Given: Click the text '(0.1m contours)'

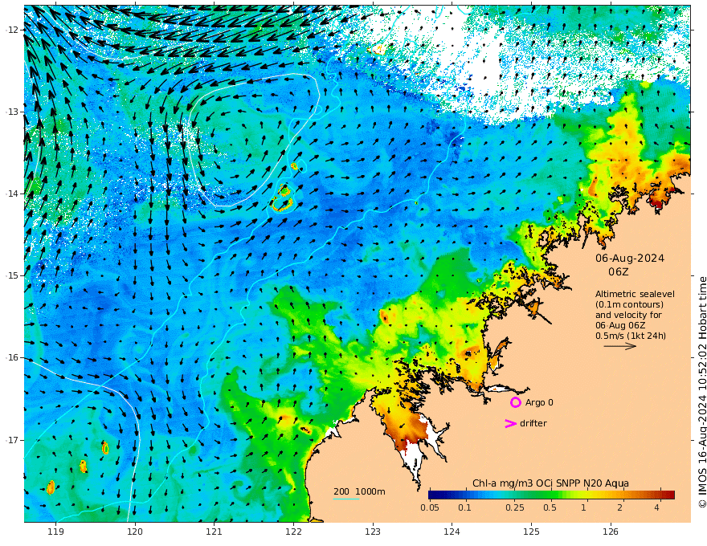Looking at the screenshot, I should click(629, 304).
